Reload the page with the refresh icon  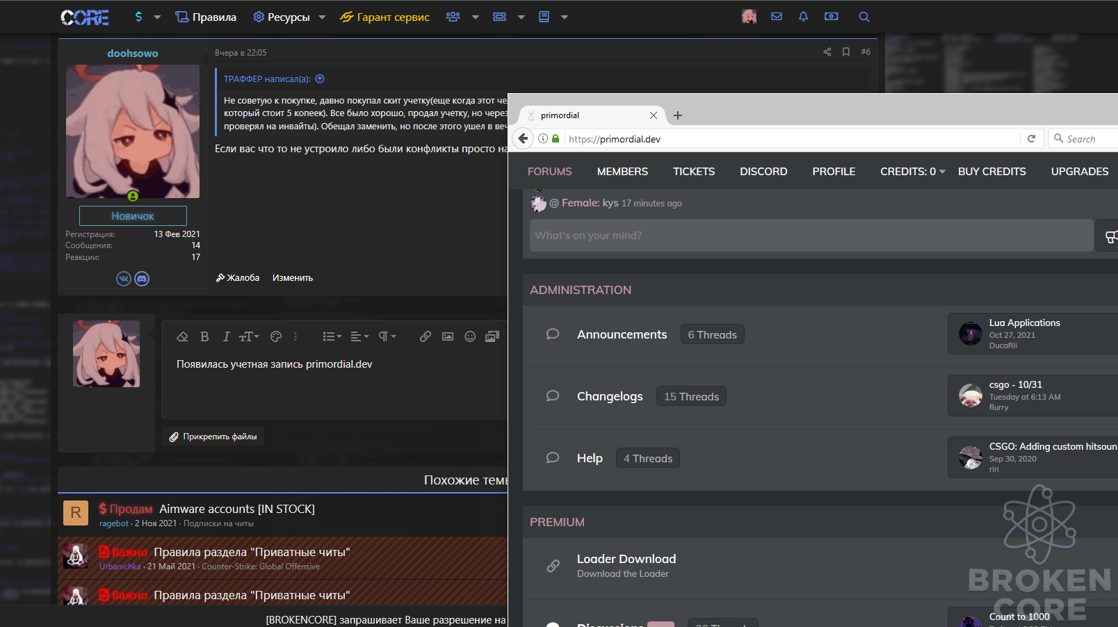coord(1032,138)
